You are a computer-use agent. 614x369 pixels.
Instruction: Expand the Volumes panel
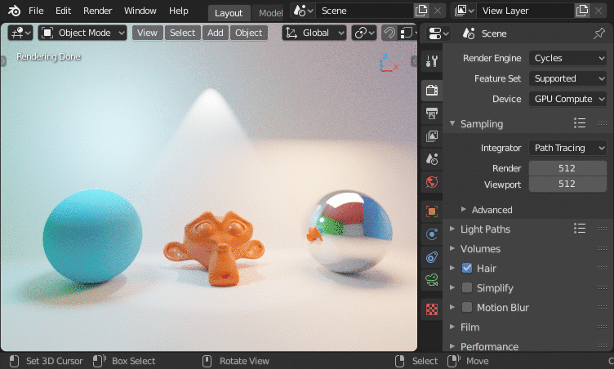(x=452, y=248)
